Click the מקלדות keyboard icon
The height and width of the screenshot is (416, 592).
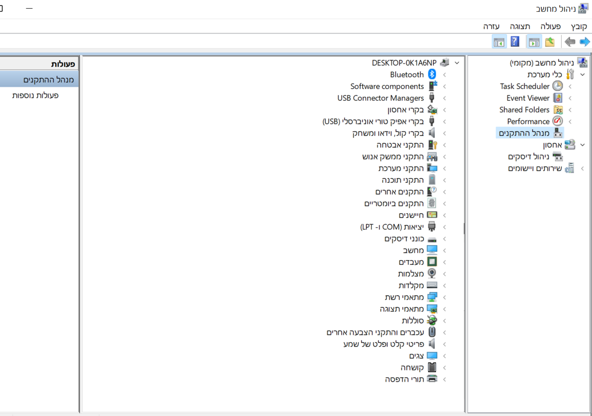432,285
